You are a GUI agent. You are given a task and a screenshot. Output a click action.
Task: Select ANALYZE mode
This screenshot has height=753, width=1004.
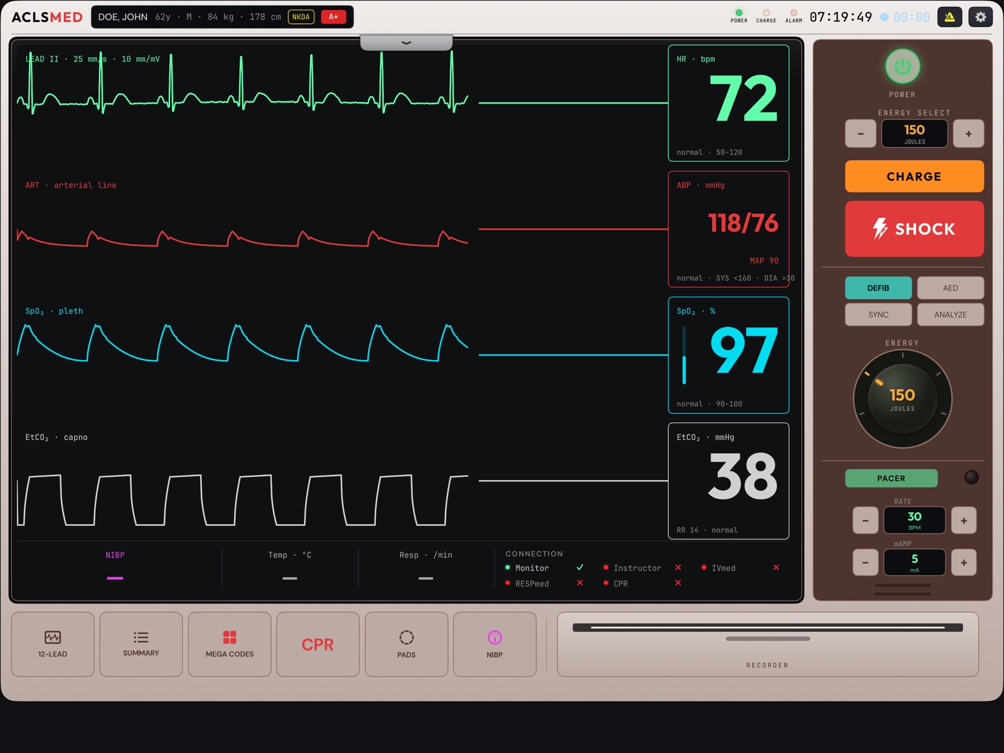point(951,314)
